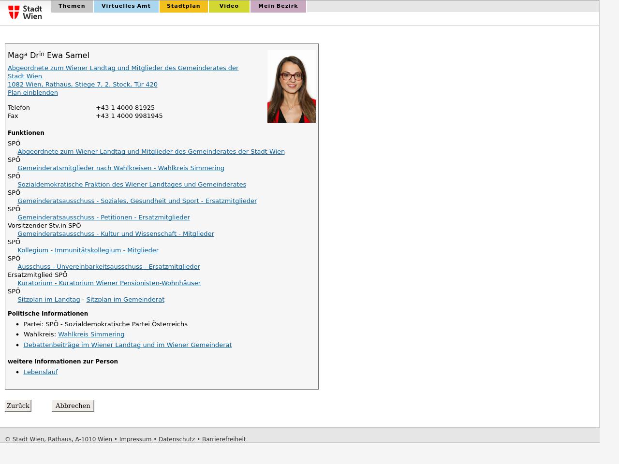Image resolution: width=619 pixels, height=464 pixels.
Task: Open Wahlkreis Simmering link under Politische Informationen
Action: pos(91,334)
